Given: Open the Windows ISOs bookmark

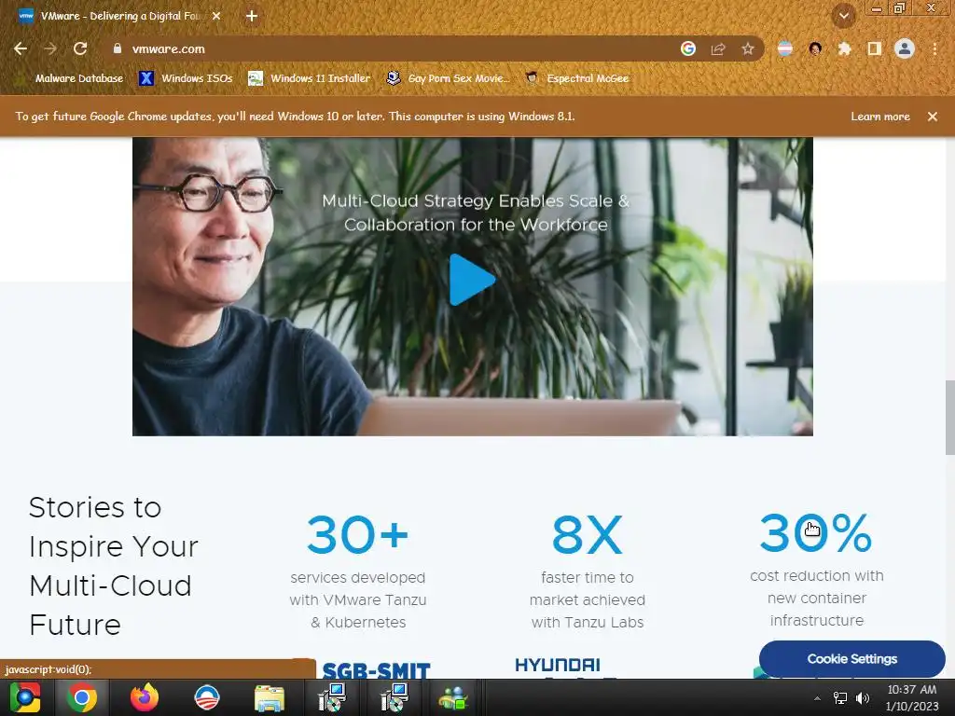Looking at the screenshot, I should pyautogui.click(x=187, y=78).
